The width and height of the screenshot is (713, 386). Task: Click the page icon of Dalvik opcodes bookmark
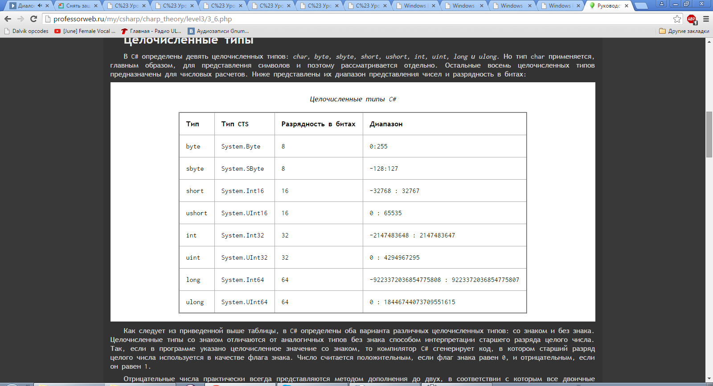coord(7,31)
